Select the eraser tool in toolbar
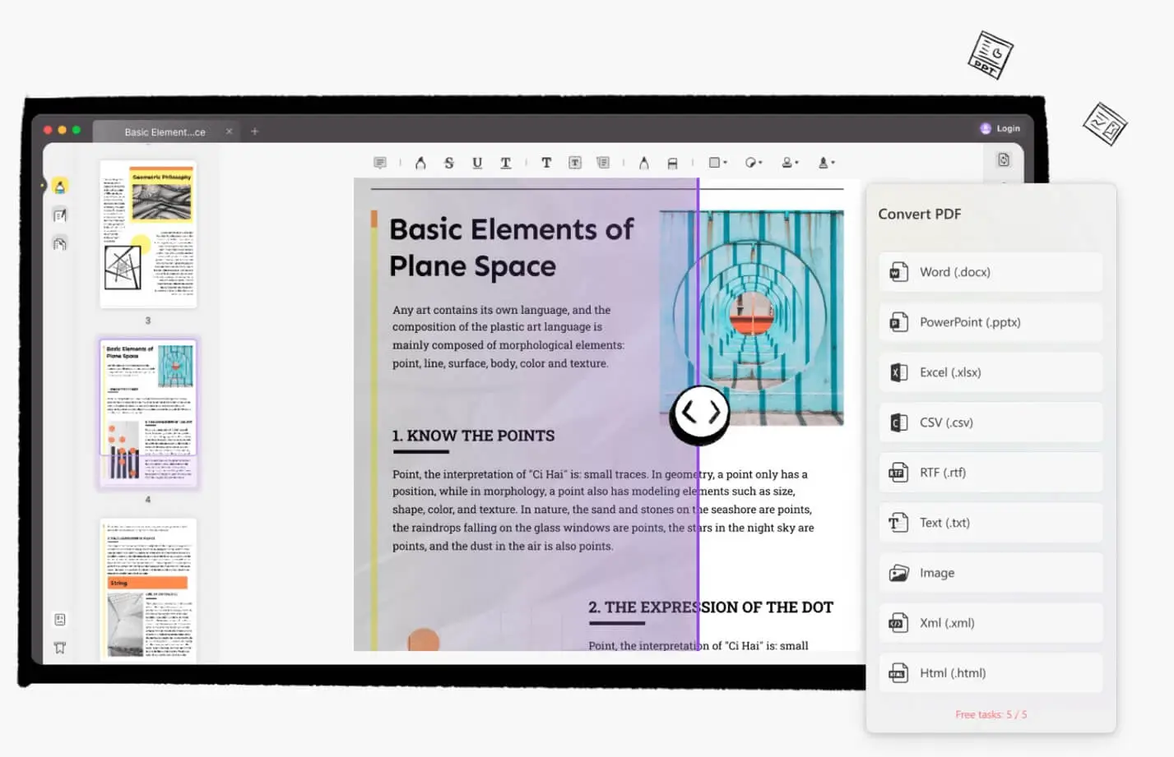1174x757 pixels. (672, 163)
